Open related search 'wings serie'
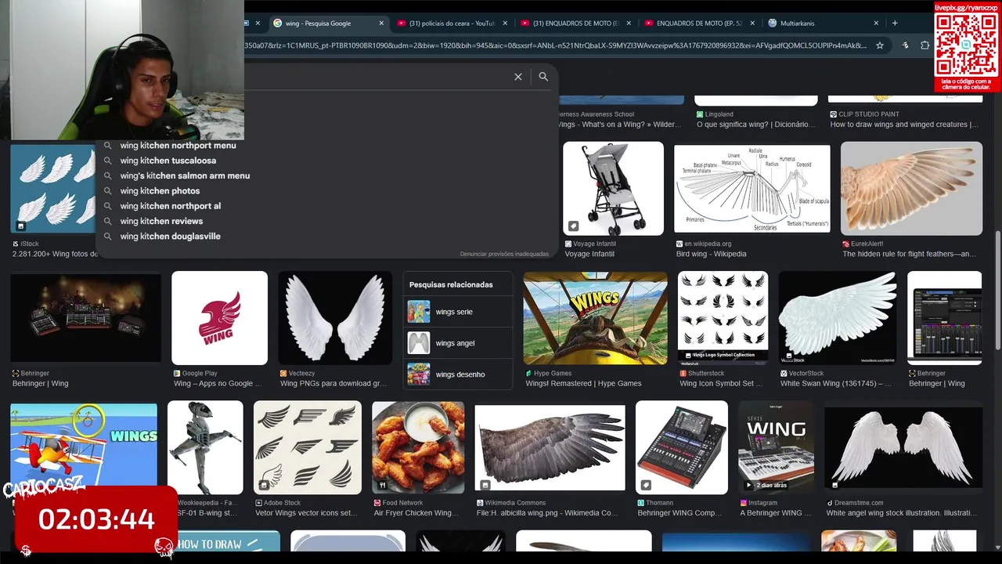 pos(458,312)
